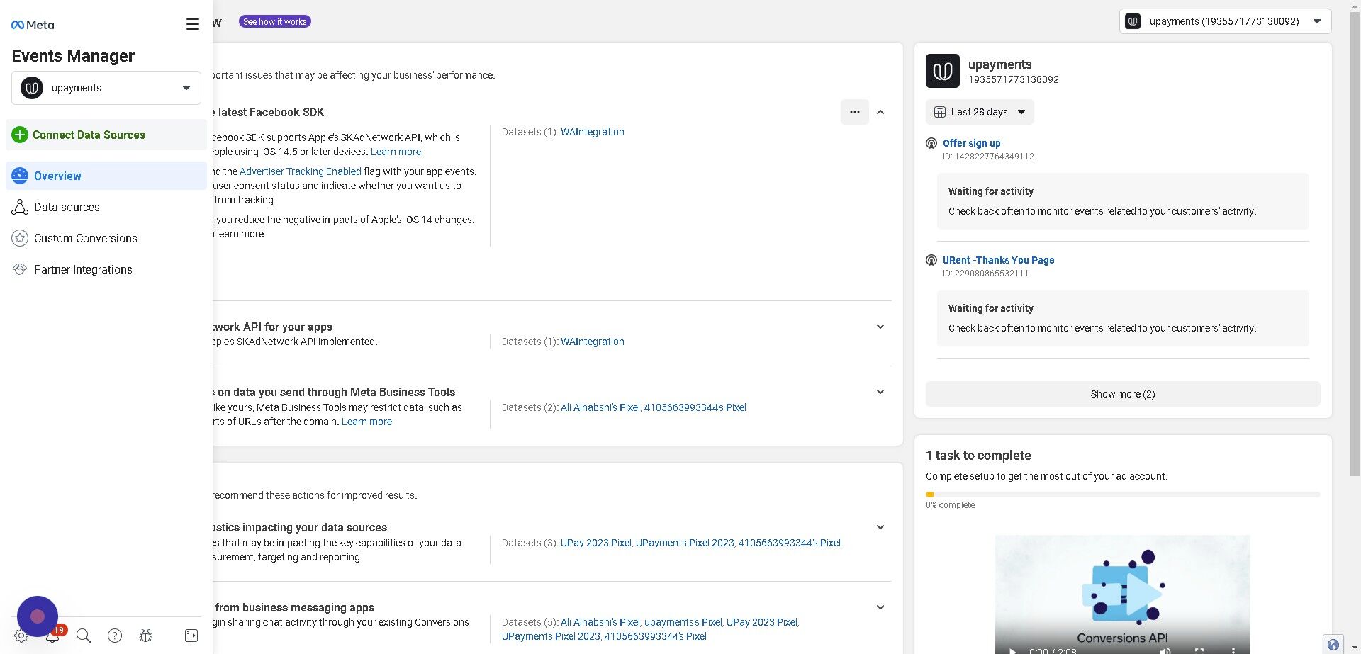The height and width of the screenshot is (654, 1361).
Task: Open the hamburger menu beside Meta logo
Action: coord(192,24)
